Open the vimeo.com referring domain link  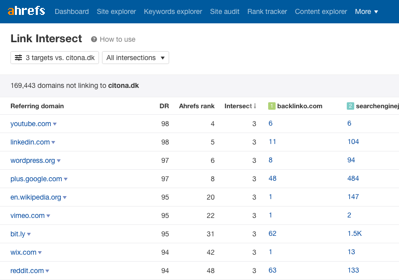[x=27, y=215]
